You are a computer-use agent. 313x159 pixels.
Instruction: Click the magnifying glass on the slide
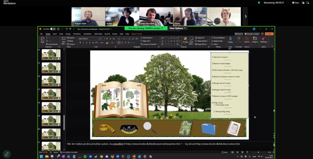(149, 128)
